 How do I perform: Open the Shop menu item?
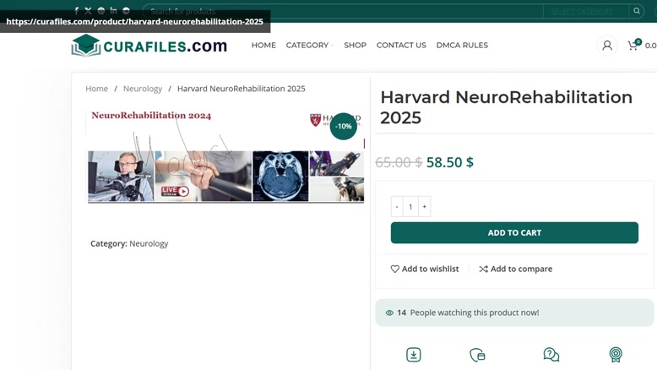coord(355,46)
